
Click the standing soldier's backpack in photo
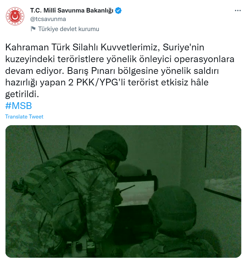click(x=47, y=183)
